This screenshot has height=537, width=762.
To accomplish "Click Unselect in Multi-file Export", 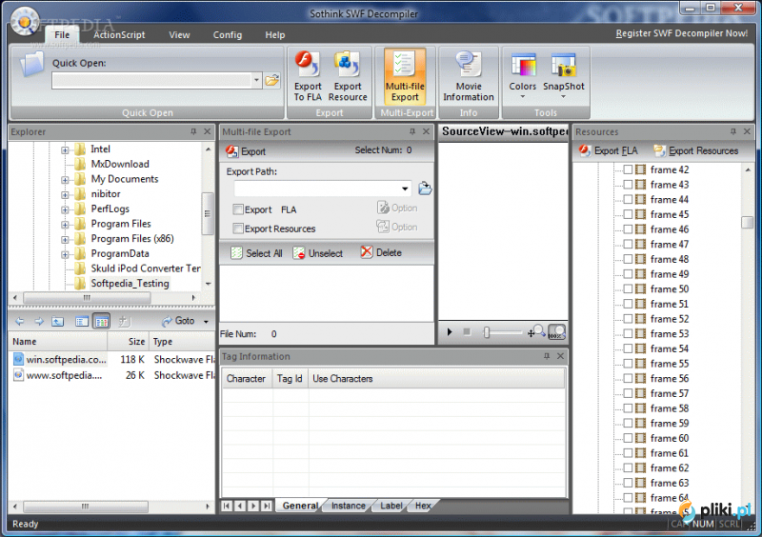I will tap(318, 253).
